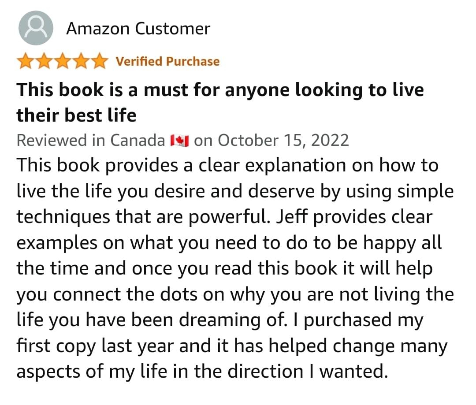
Task: Click the third rating star
Action: [63, 61]
